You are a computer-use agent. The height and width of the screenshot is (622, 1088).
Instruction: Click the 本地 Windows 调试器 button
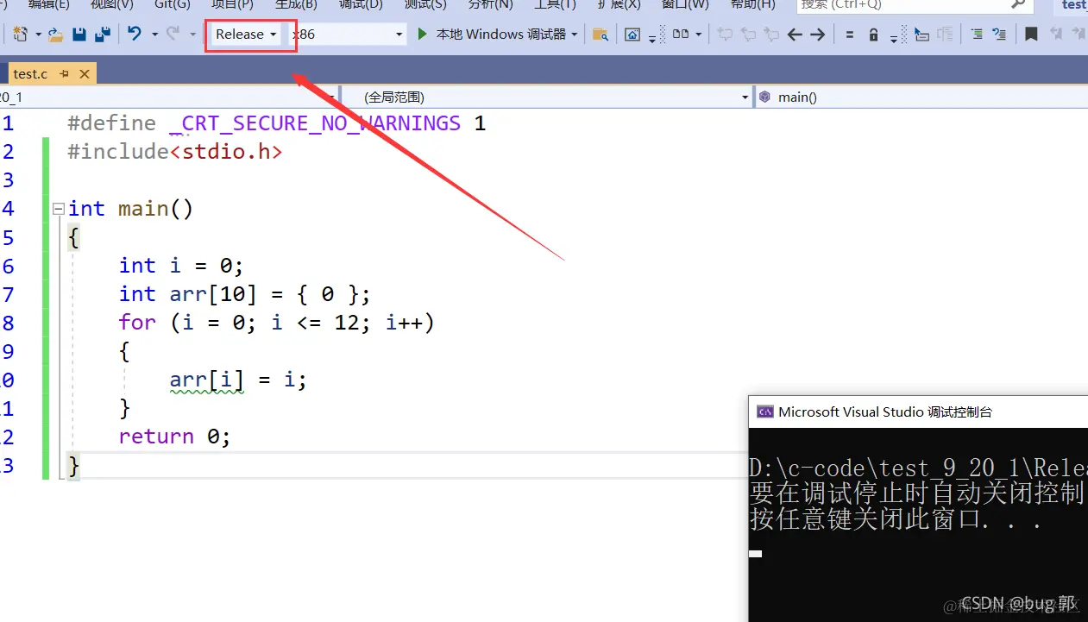pyautogui.click(x=497, y=35)
